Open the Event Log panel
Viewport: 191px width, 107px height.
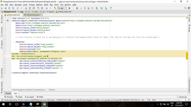click(x=182, y=97)
